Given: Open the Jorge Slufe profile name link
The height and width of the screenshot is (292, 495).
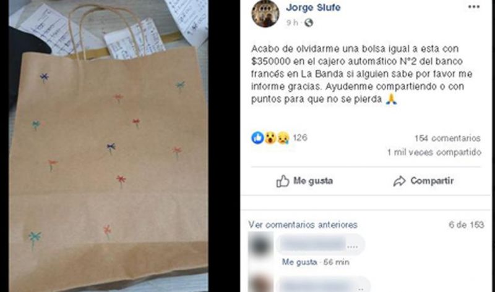Looking at the screenshot, I should (313, 7).
